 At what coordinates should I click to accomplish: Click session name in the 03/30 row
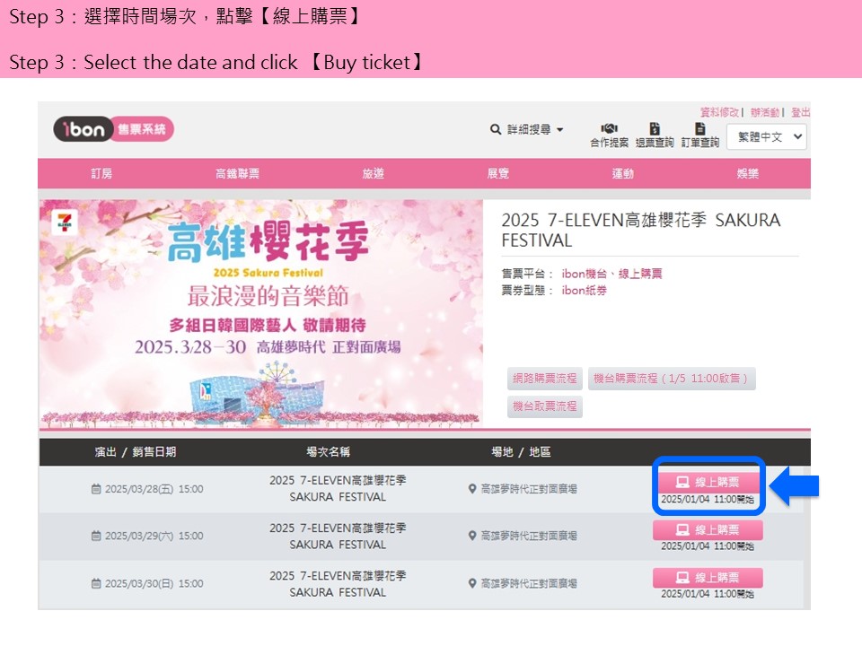(x=338, y=584)
